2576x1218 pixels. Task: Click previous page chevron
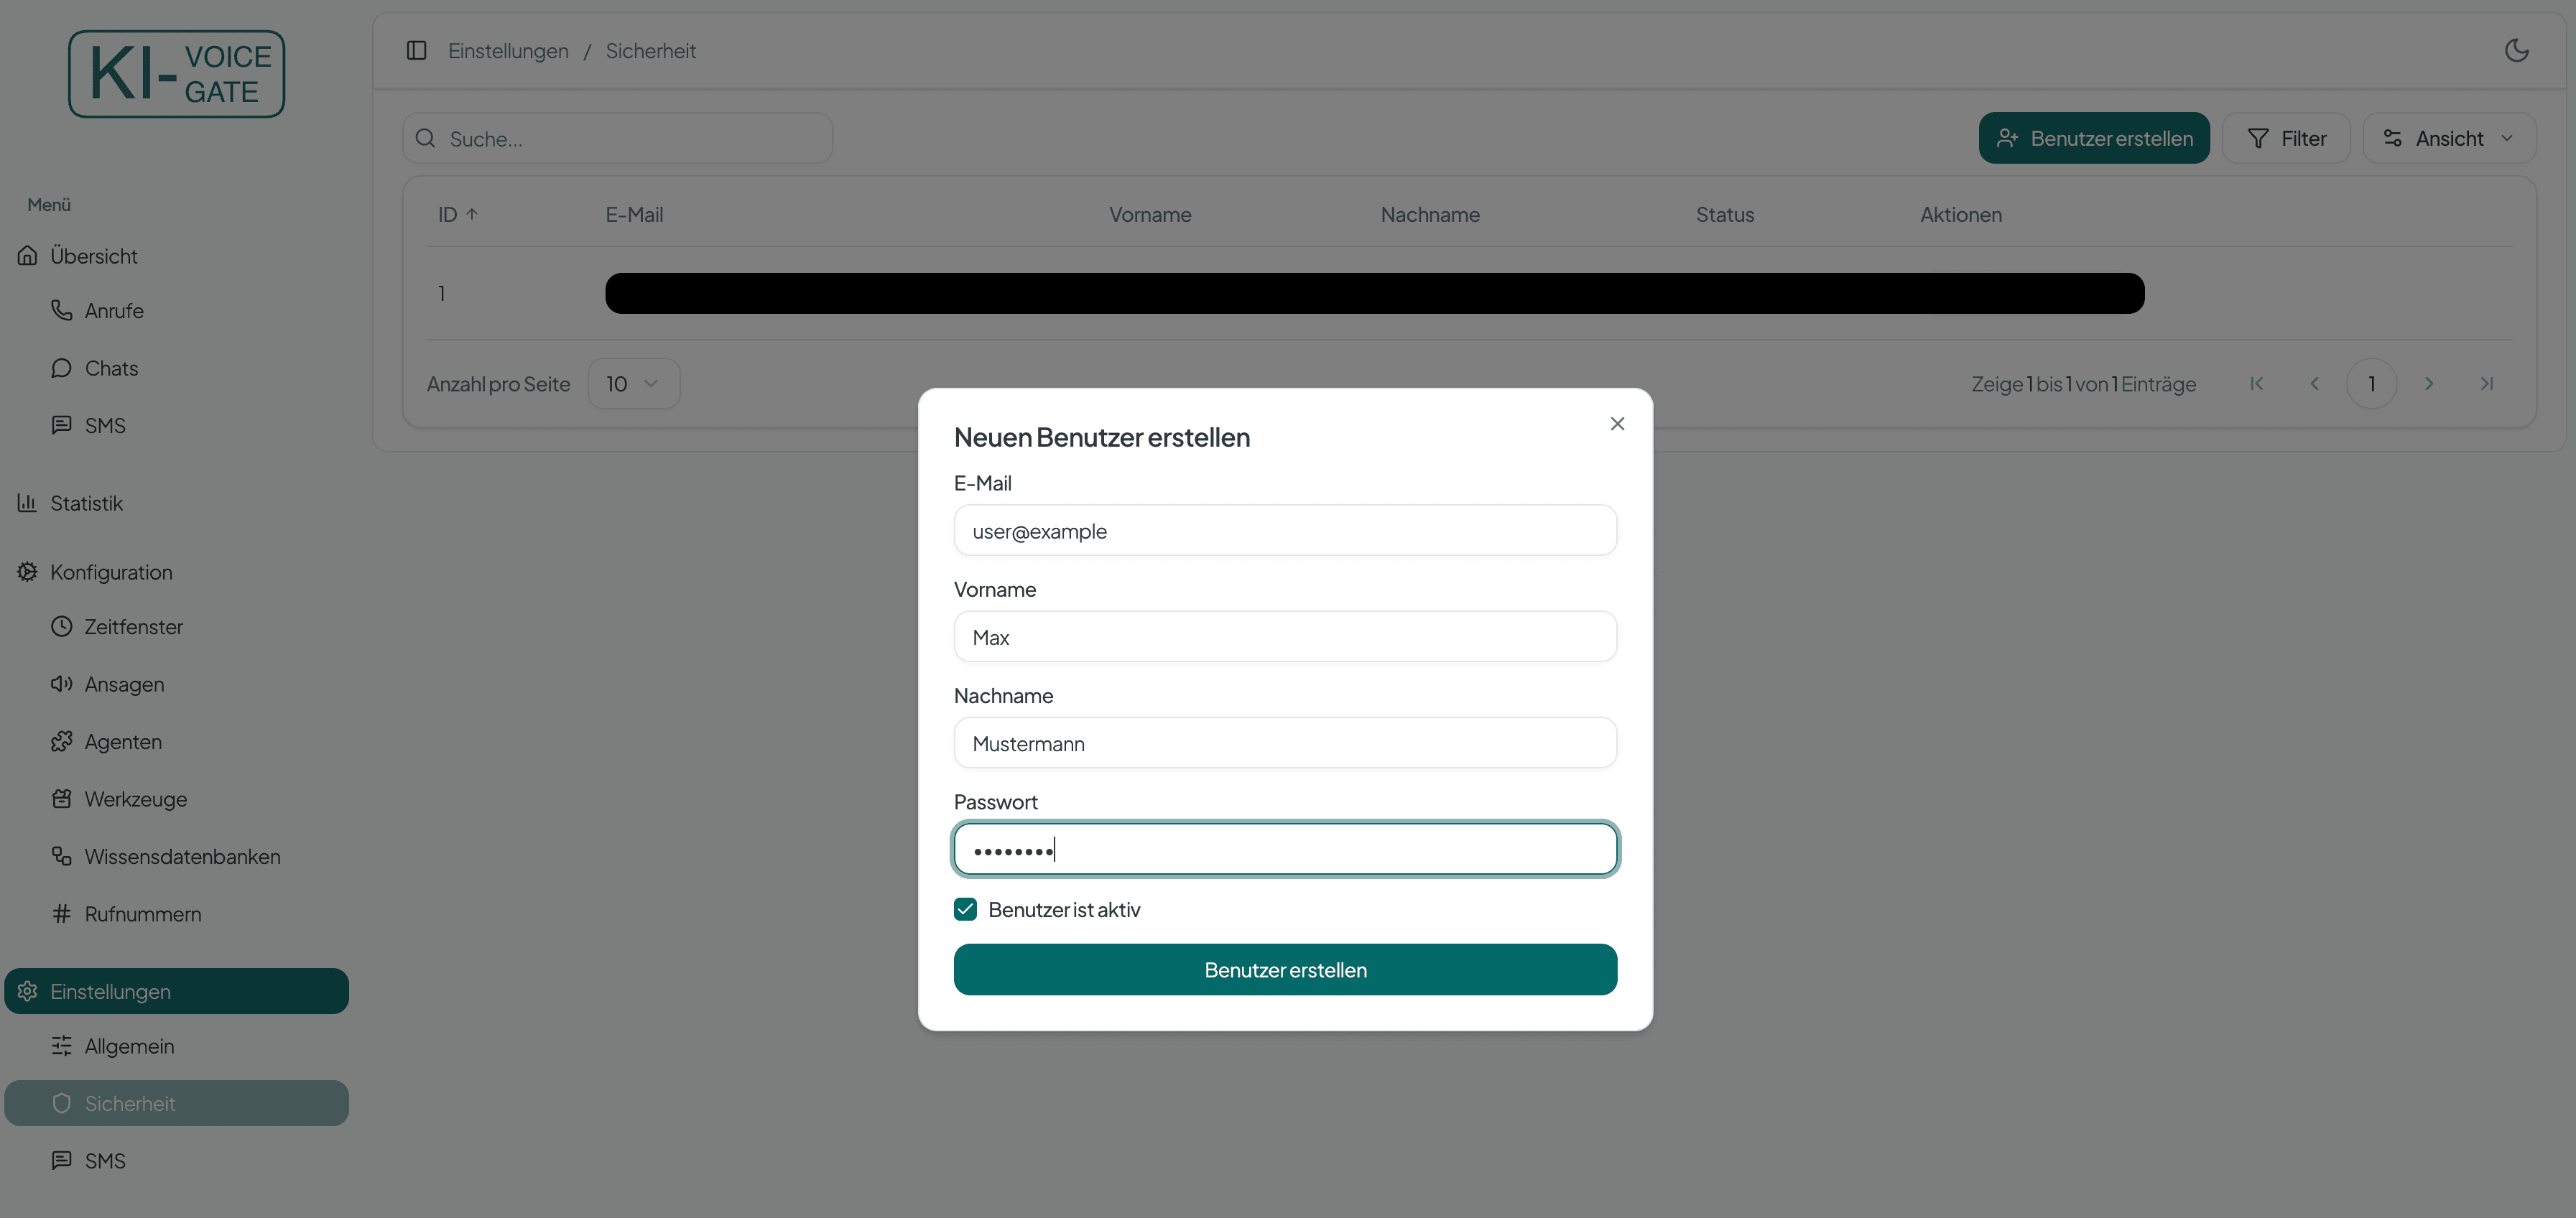pyautogui.click(x=2314, y=384)
